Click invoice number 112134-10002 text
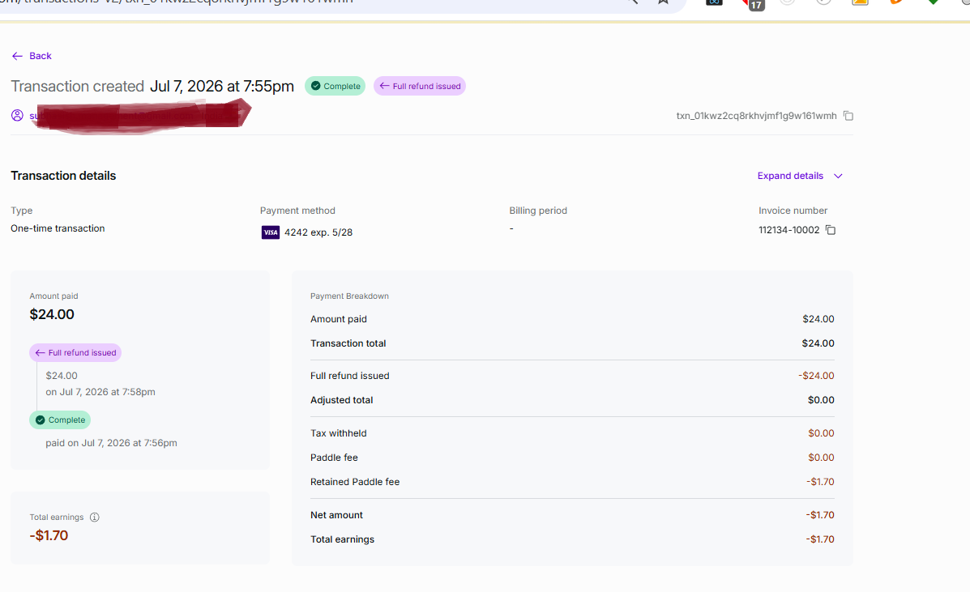The height and width of the screenshot is (592, 970). tap(788, 230)
